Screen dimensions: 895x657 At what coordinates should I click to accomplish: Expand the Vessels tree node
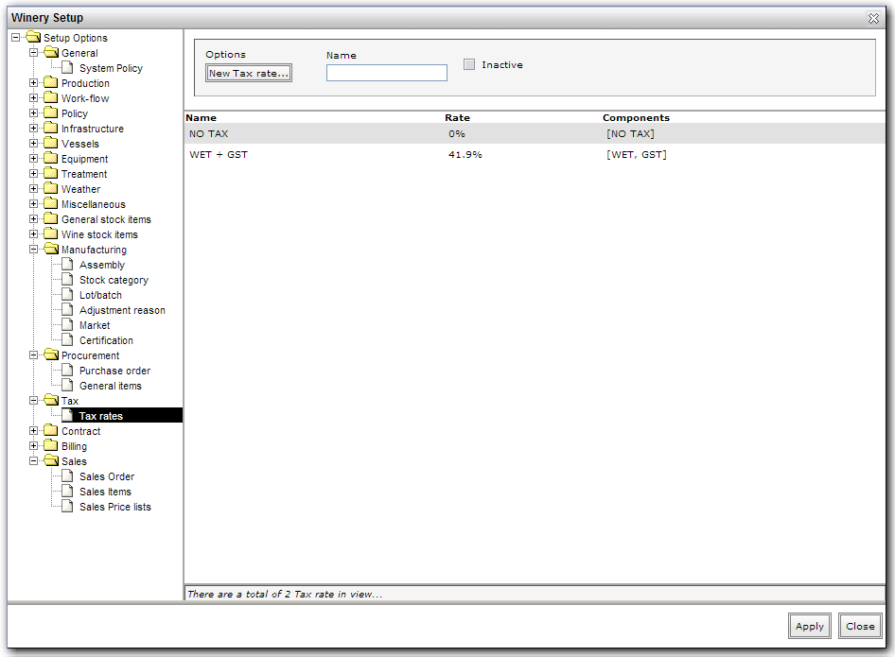pos(34,143)
